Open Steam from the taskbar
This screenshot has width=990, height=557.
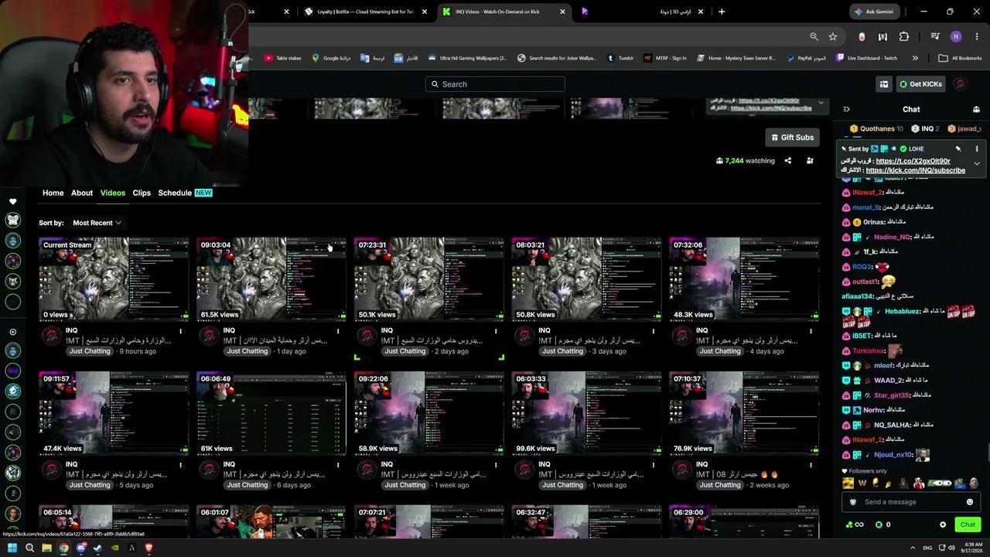(x=97, y=548)
